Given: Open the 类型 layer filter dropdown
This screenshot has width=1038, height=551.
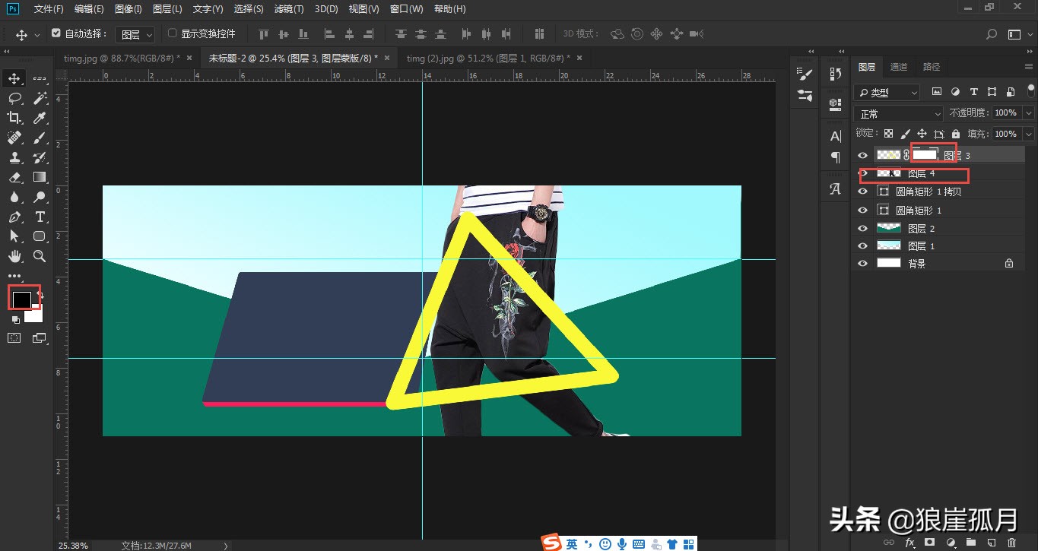Looking at the screenshot, I should click(886, 92).
